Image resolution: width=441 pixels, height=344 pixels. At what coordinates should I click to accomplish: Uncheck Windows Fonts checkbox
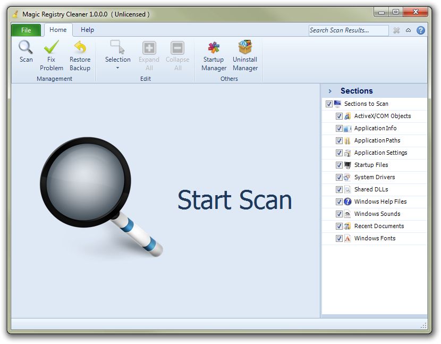tap(339, 238)
